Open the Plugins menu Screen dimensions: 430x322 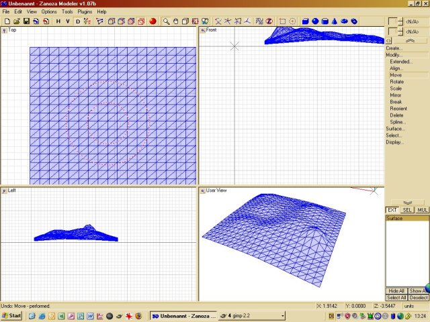[x=85, y=11]
